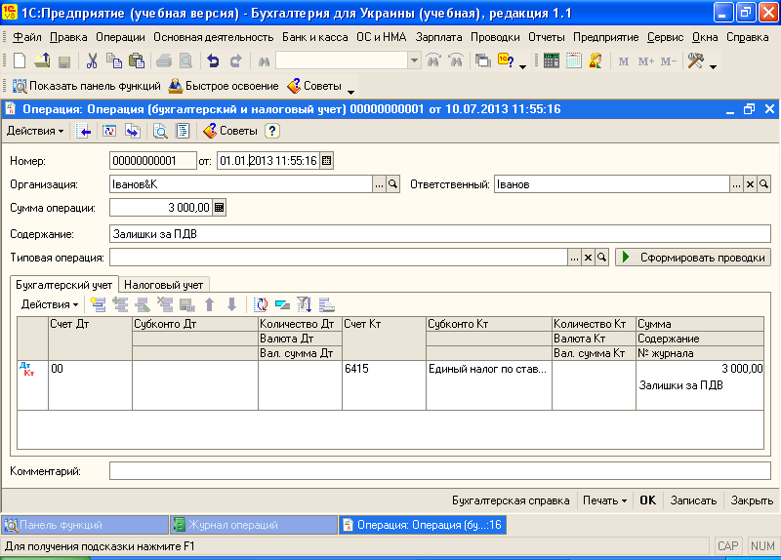This screenshot has height=560, width=781.
Task: Clear the Типовая операция field with X
Action: tap(589, 258)
